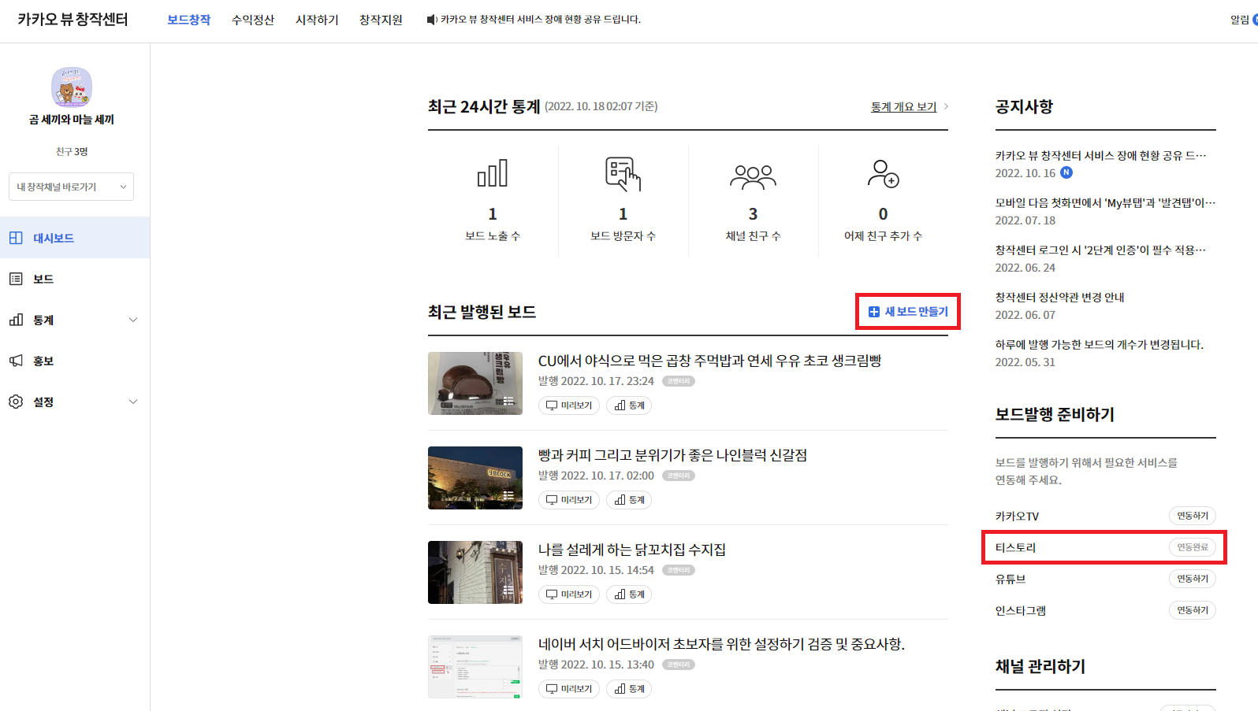Image resolution: width=1258 pixels, height=711 pixels.
Task: Open the 2단계 인증 필수 적용 notice
Action: click(x=1100, y=250)
